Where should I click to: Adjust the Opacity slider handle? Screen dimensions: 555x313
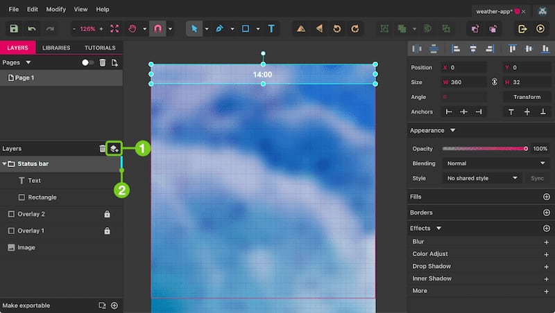pos(526,149)
